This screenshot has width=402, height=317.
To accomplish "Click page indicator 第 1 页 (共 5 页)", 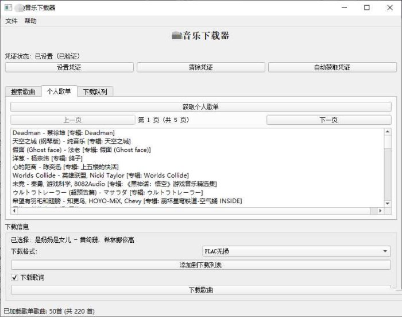I will tap(164, 120).
